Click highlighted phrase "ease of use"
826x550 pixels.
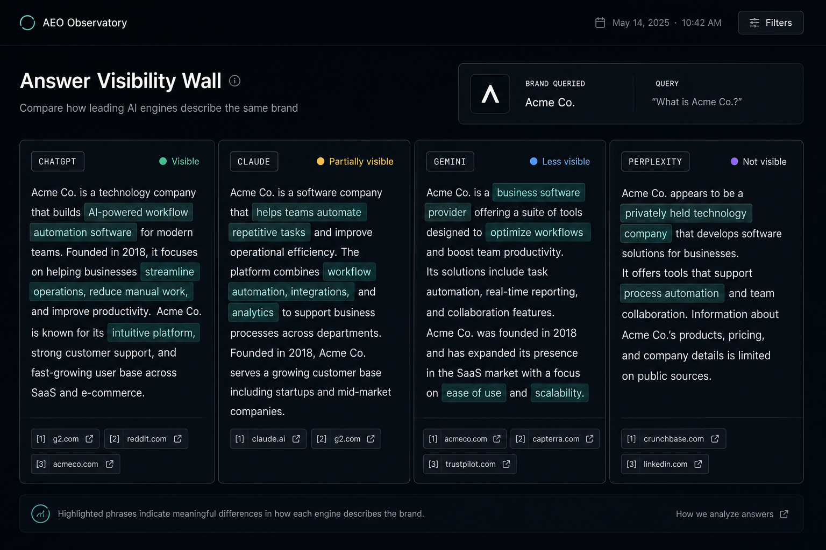(x=474, y=393)
